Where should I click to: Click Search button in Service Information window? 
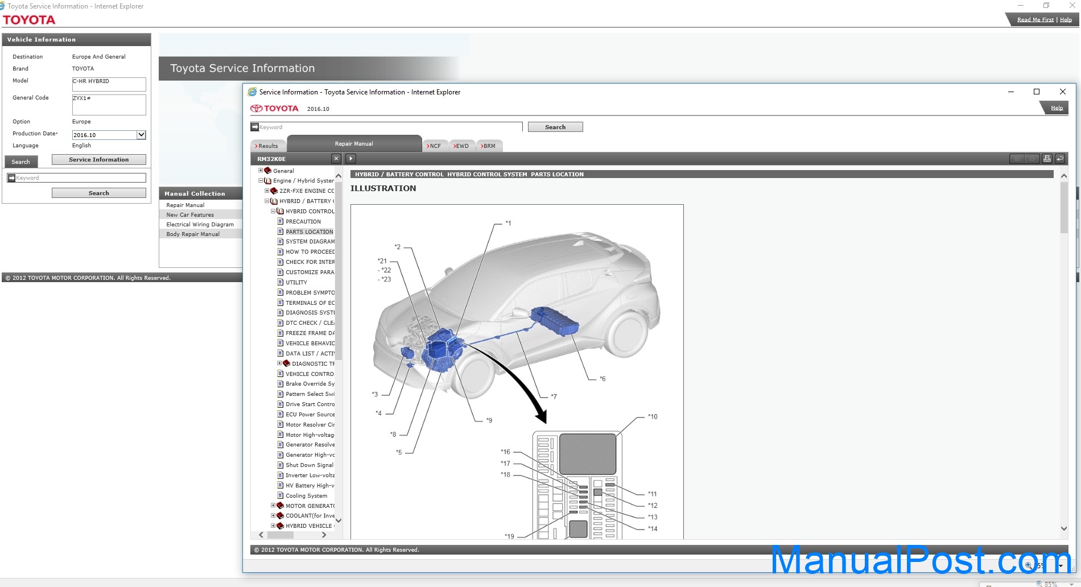coord(555,127)
